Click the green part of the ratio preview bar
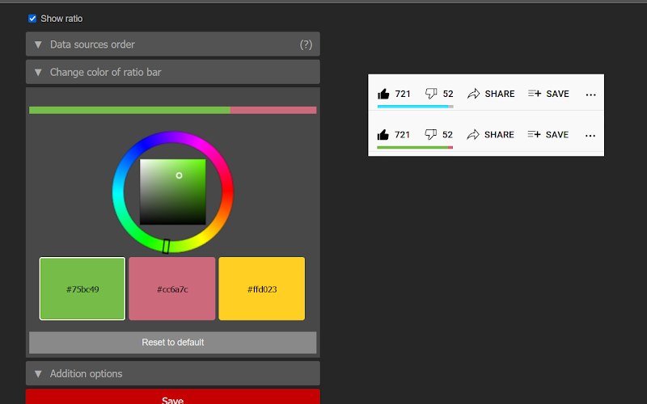The height and width of the screenshot is (404, 647). click(x=129, y=110)
